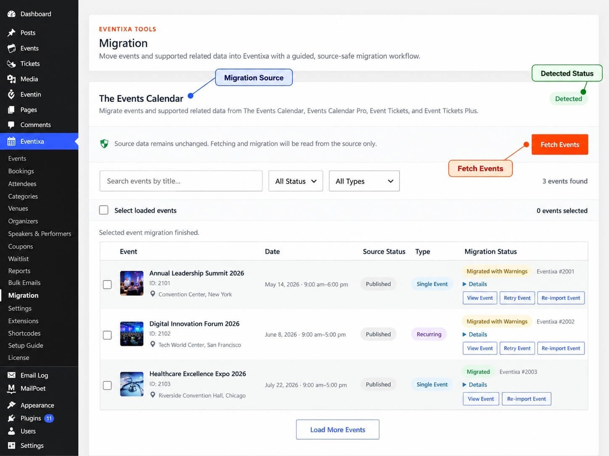Click the orange Fetch Events button
609x456 pixels.
click(560, 144)
